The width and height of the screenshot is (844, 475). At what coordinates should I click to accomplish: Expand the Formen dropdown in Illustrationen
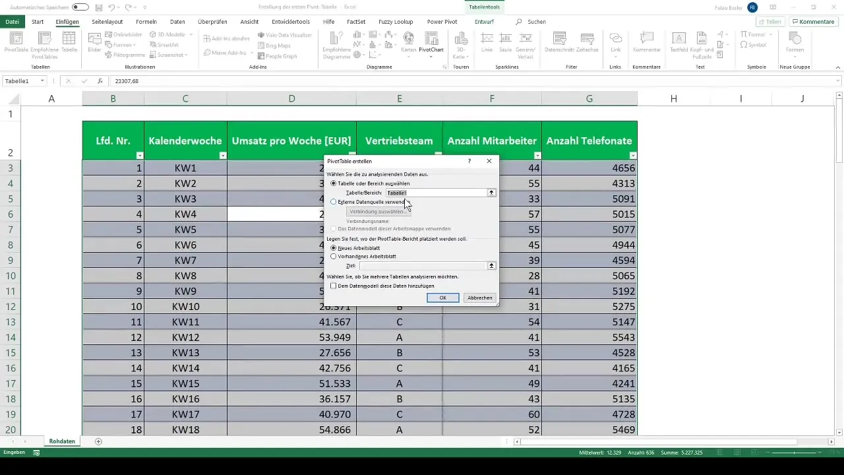(x=135, y=45)
